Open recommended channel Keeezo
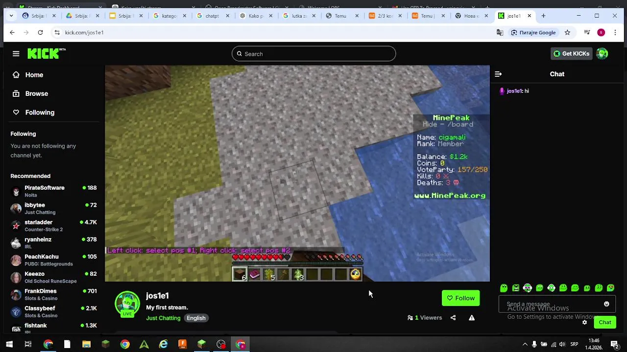The image size is (627, 352). pyautogui.click(x=54, y=277)
